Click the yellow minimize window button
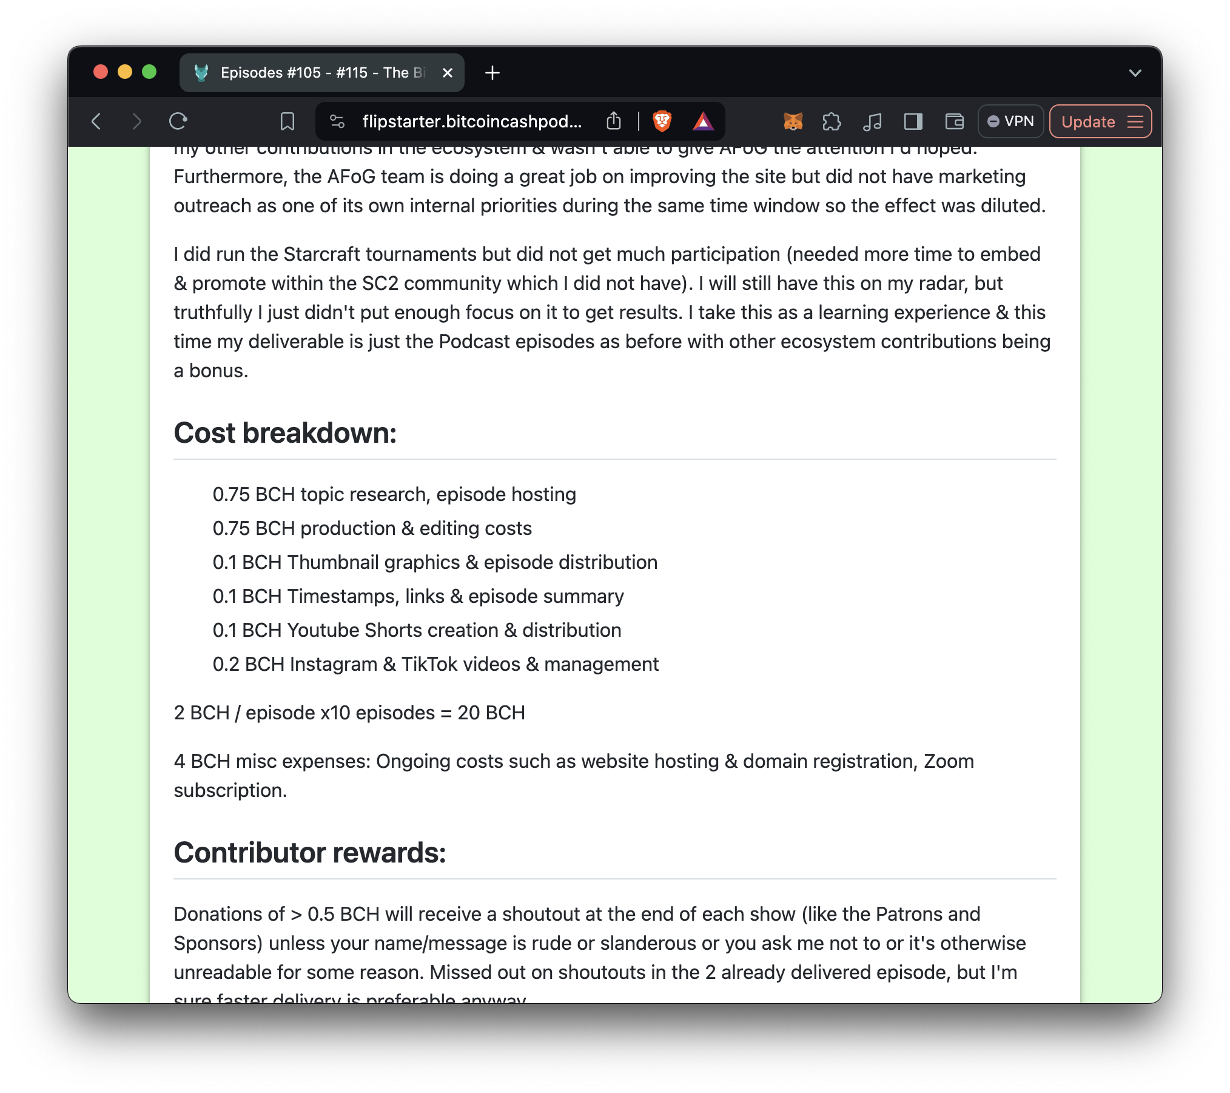Viewport: 1230px width, 1093px height. [125, 72]
